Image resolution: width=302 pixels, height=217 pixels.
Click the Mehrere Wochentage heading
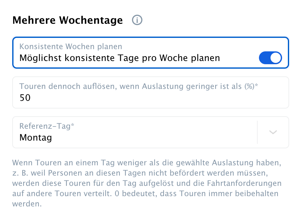[x=67, y=20]
